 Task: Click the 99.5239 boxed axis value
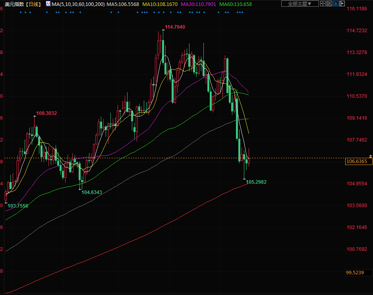(x=359, y=273)
